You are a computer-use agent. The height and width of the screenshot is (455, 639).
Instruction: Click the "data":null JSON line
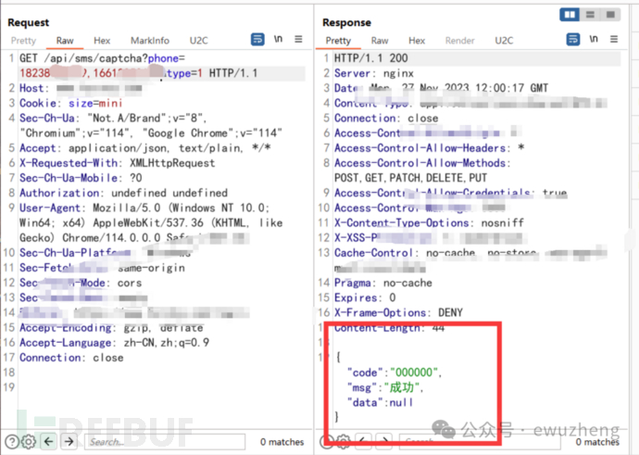(x=381, y=403)
